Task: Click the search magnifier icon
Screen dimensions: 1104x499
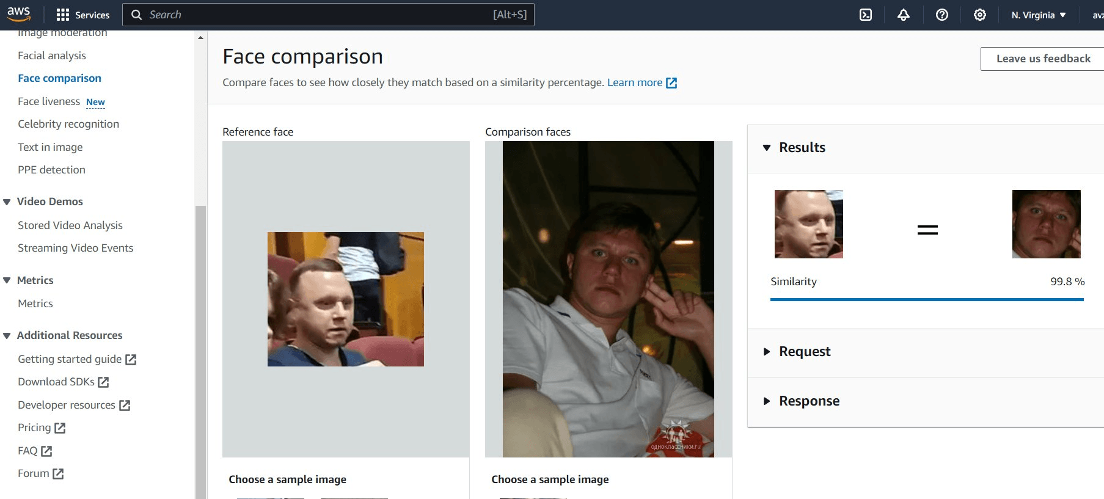Action: [x=137, y=15]
